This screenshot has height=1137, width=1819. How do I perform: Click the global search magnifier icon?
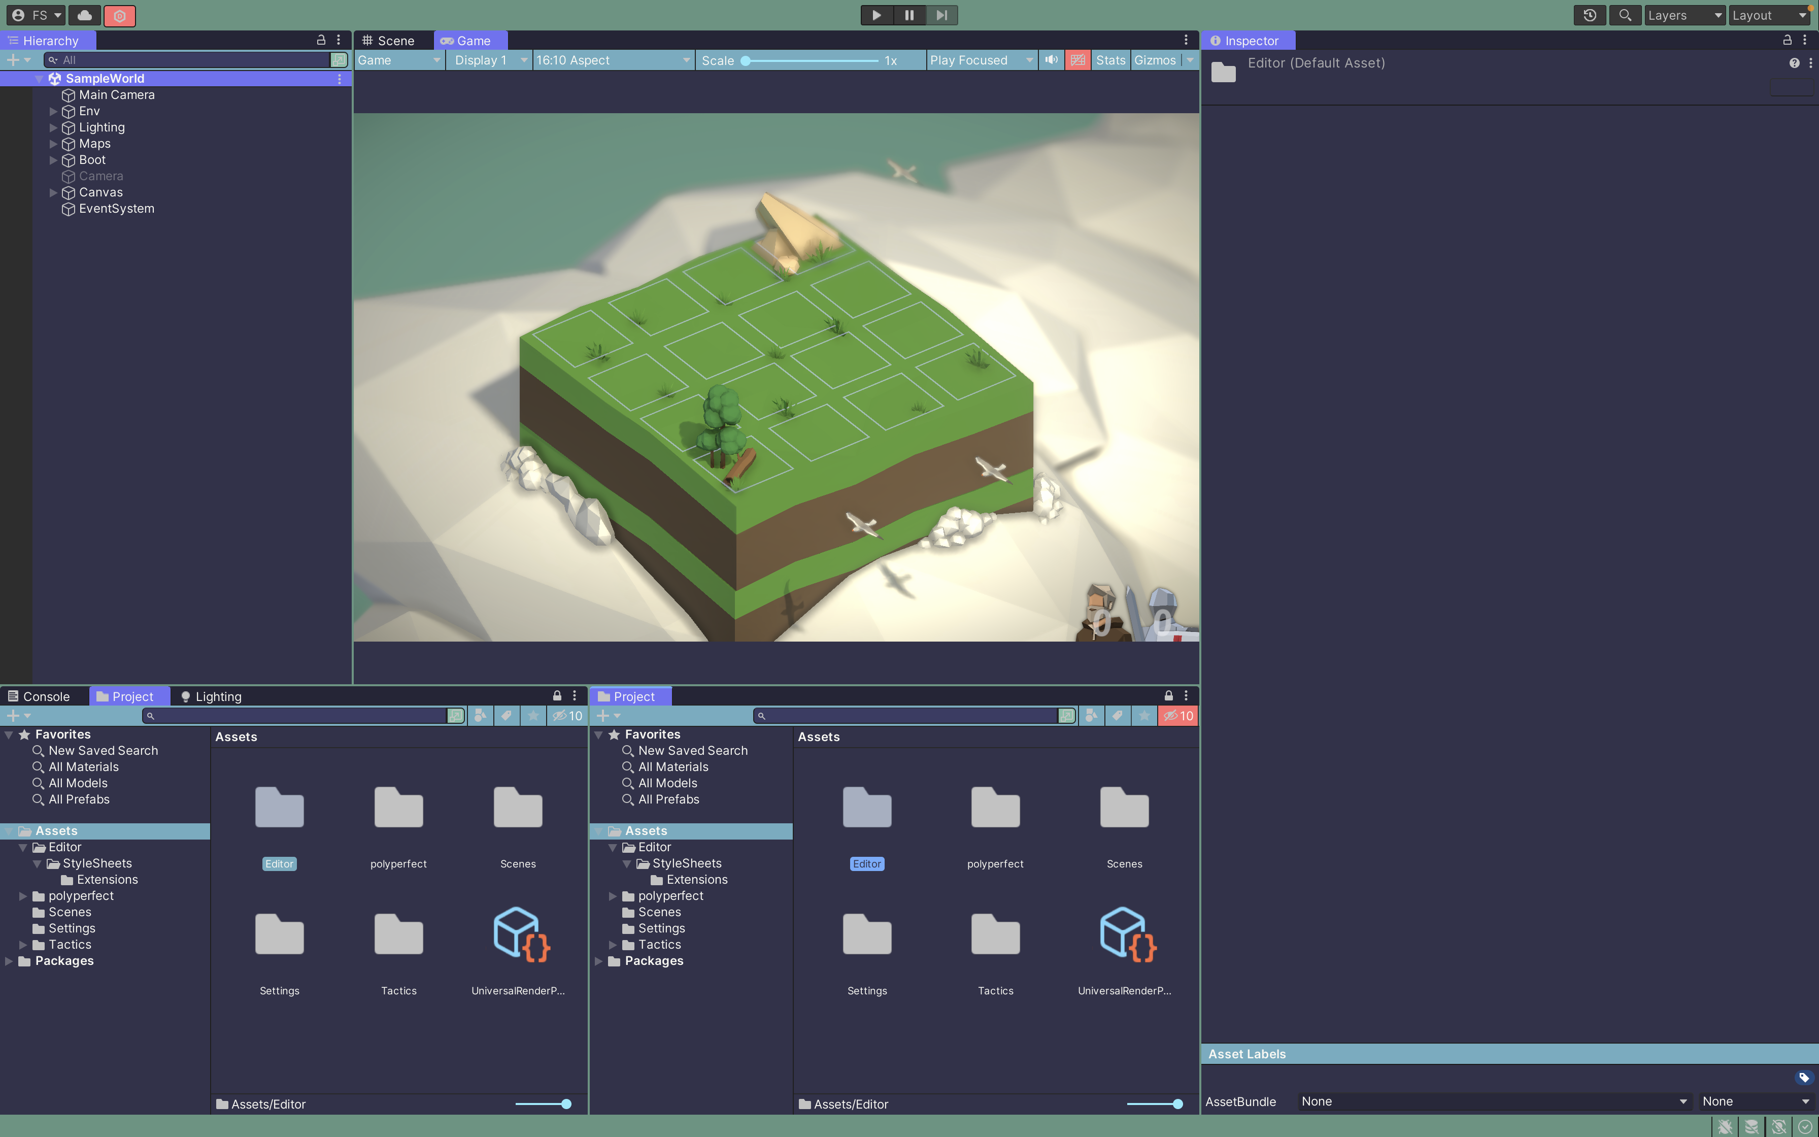click(1624, 15)
